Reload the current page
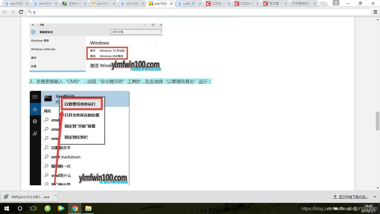This screenshot has height=214, width=380. [x=21, y=12]
